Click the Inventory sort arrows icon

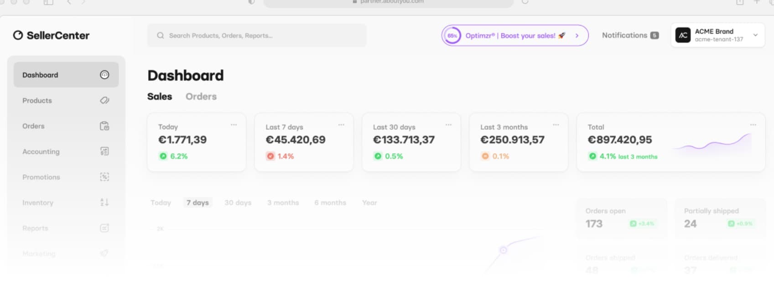click(x=104, y=202)
